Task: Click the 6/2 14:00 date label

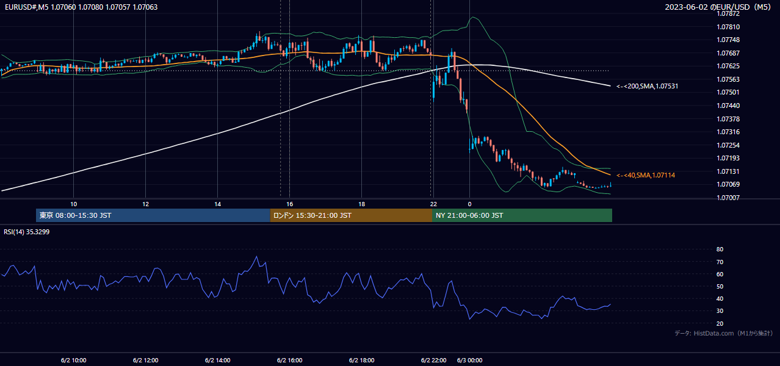Action: click(217, 360)
